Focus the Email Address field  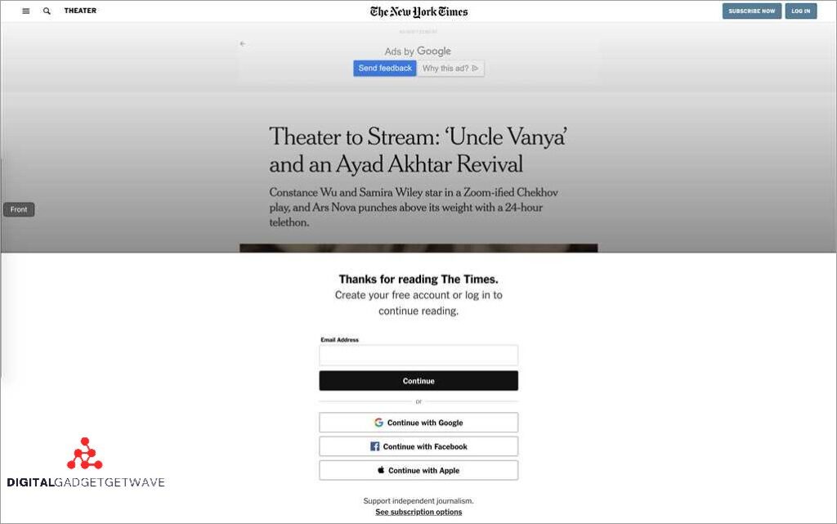point(418,356)
